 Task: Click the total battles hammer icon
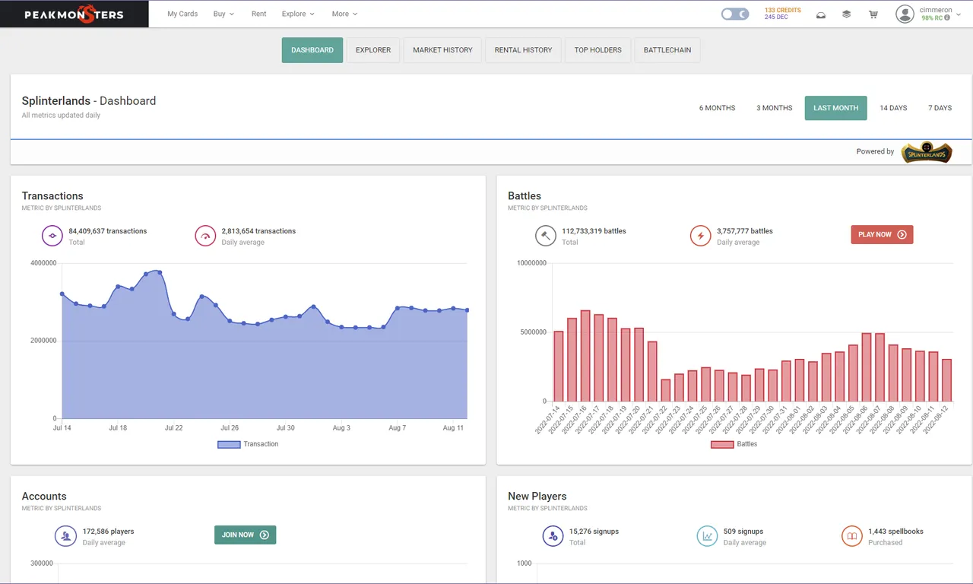[x=545, y=236]
